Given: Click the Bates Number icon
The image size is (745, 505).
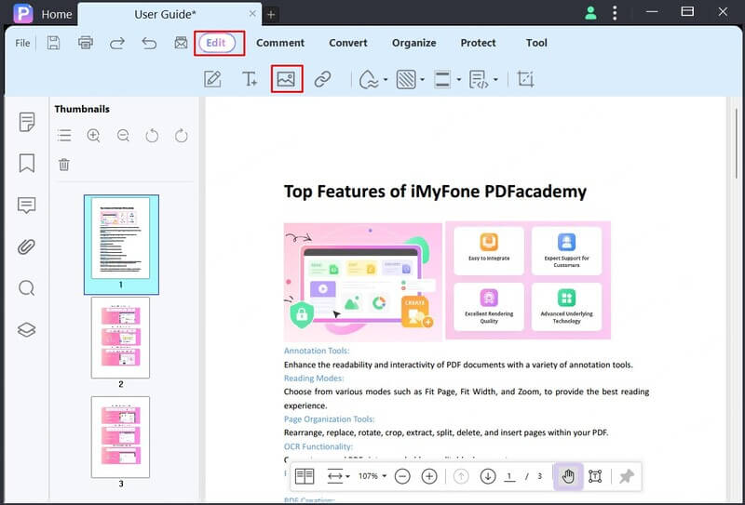Looking at the screenshot, I should coord(479,79).
